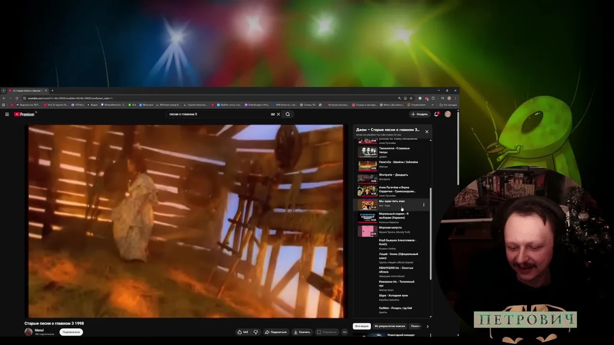Play 'ИВАНУШКИ Int. - Золотые облака'
This screenshot has width=614, height=345.
pos(393,272)
